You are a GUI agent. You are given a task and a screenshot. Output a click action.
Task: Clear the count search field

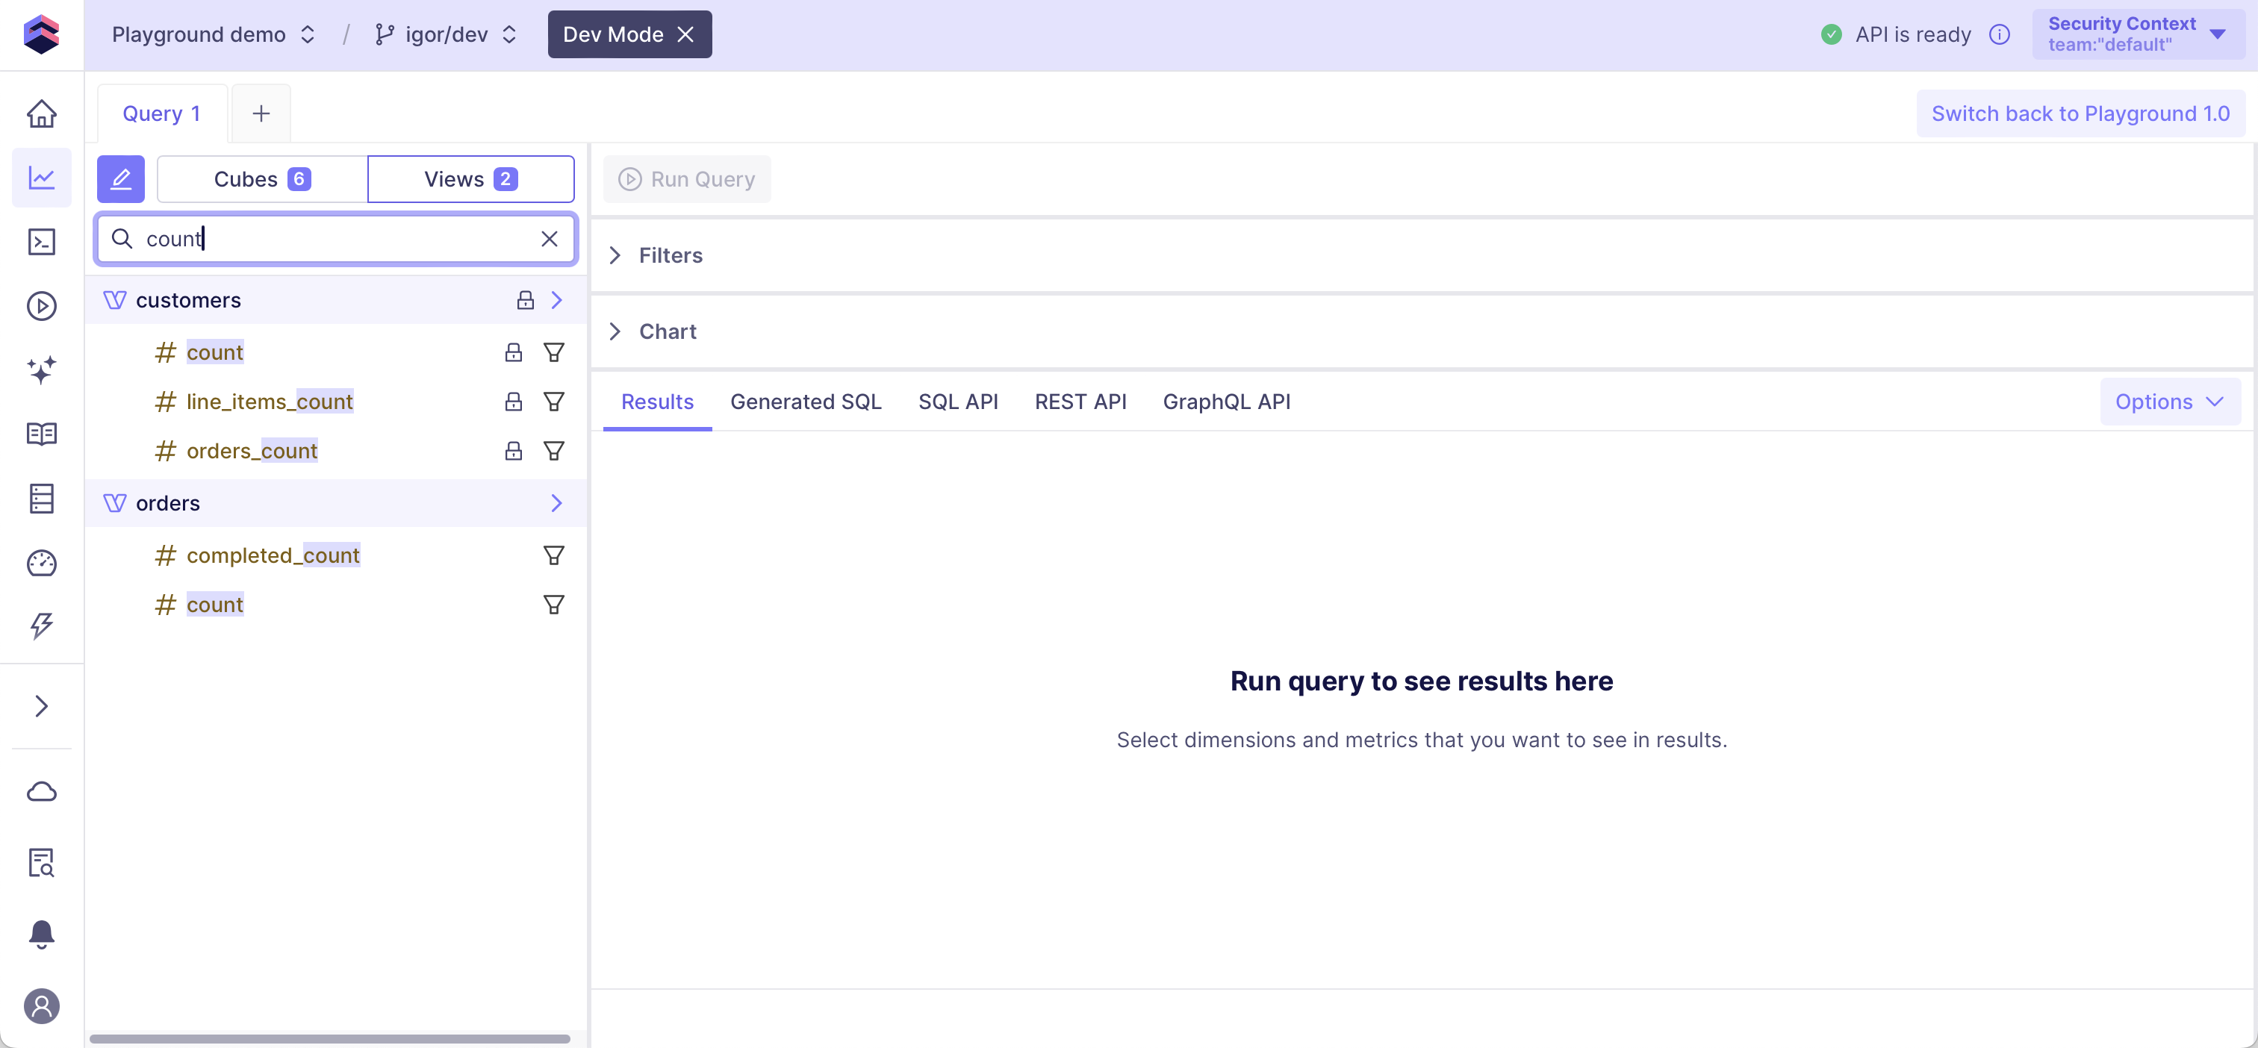[549, 238]
